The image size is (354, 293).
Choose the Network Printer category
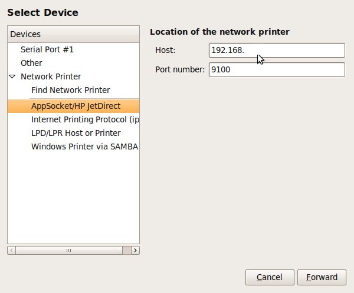click(x=51, y=76)
